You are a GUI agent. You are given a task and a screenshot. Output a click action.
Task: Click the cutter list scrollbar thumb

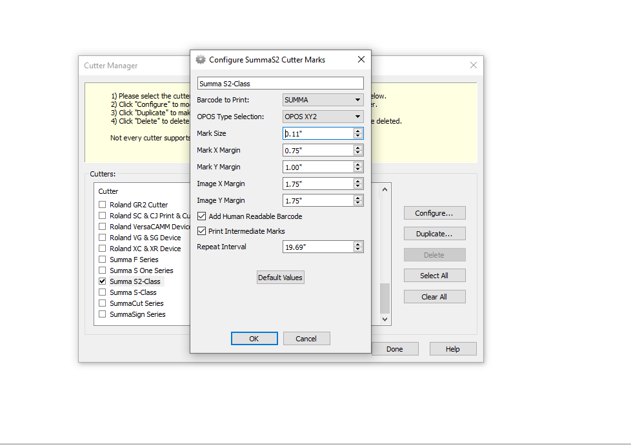[x=385, y=298]
